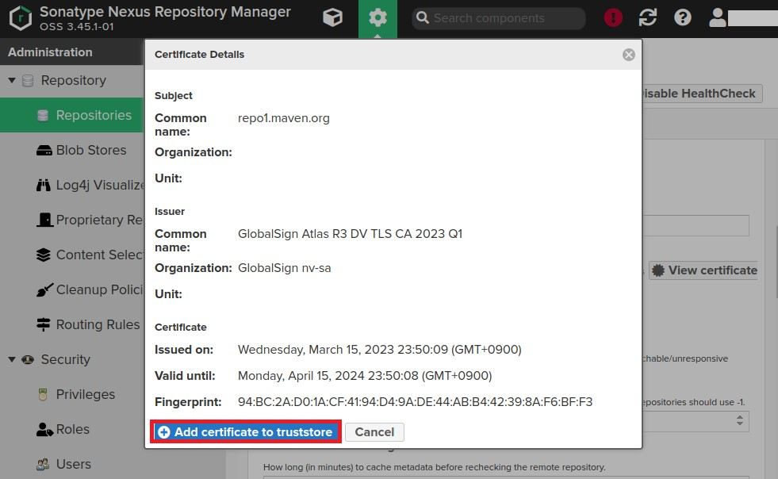Open the user account icon

[717, 18]
